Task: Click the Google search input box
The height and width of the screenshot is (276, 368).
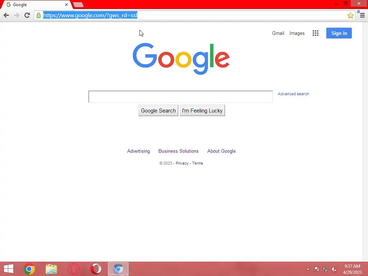Action: 180,96
